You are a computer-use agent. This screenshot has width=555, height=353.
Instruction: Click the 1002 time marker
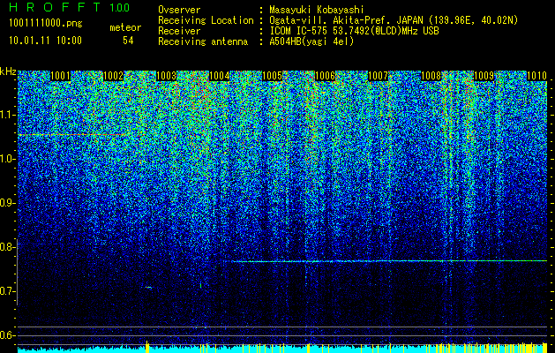pos(113,76)
